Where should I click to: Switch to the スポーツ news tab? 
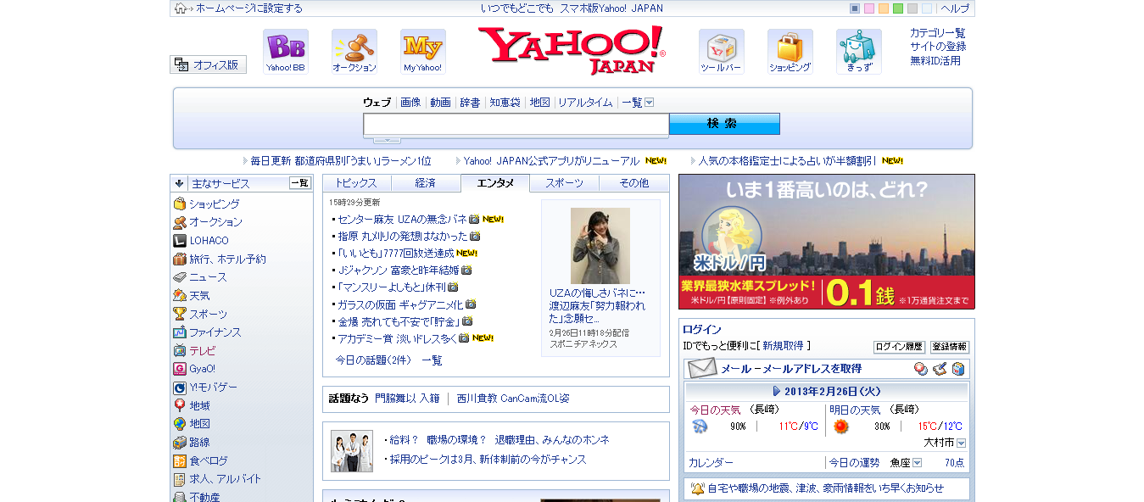(565, 183)
